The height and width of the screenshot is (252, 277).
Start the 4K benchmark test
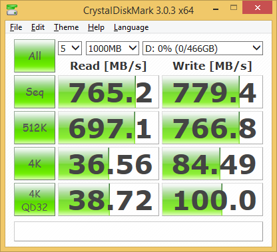click(x=35, y=164)
